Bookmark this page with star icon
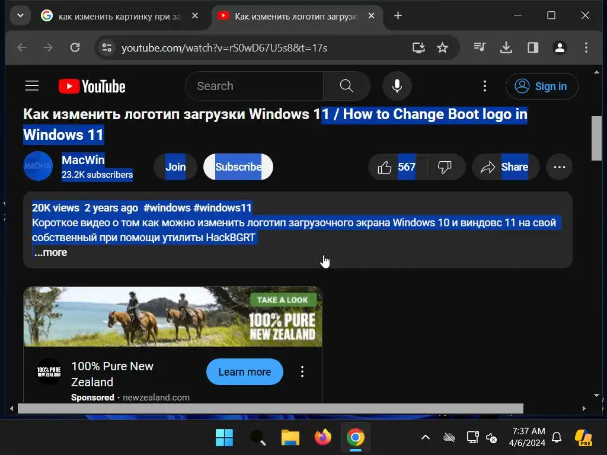This screenshot has height=455, width=607. tap(442, 47)
